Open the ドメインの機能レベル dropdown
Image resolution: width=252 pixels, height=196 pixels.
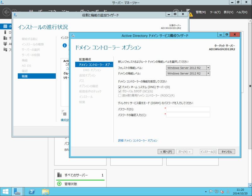(x=208, y=73)
